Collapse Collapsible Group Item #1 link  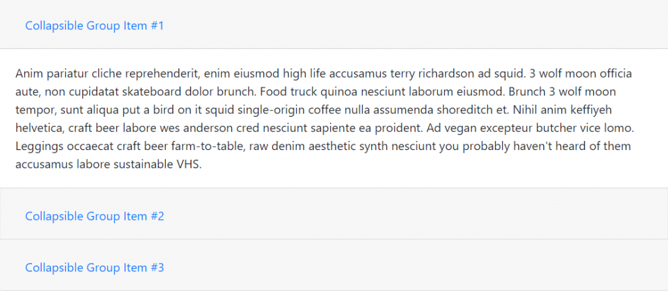coord(94,26)
